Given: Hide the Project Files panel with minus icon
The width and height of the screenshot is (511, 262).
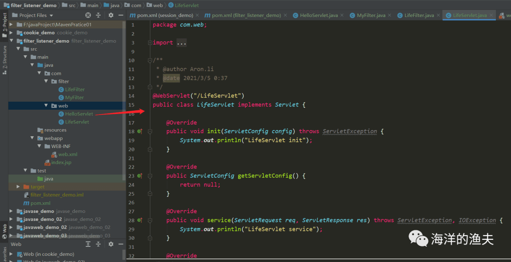Looking at the screenshot, I should coord(120,15).
